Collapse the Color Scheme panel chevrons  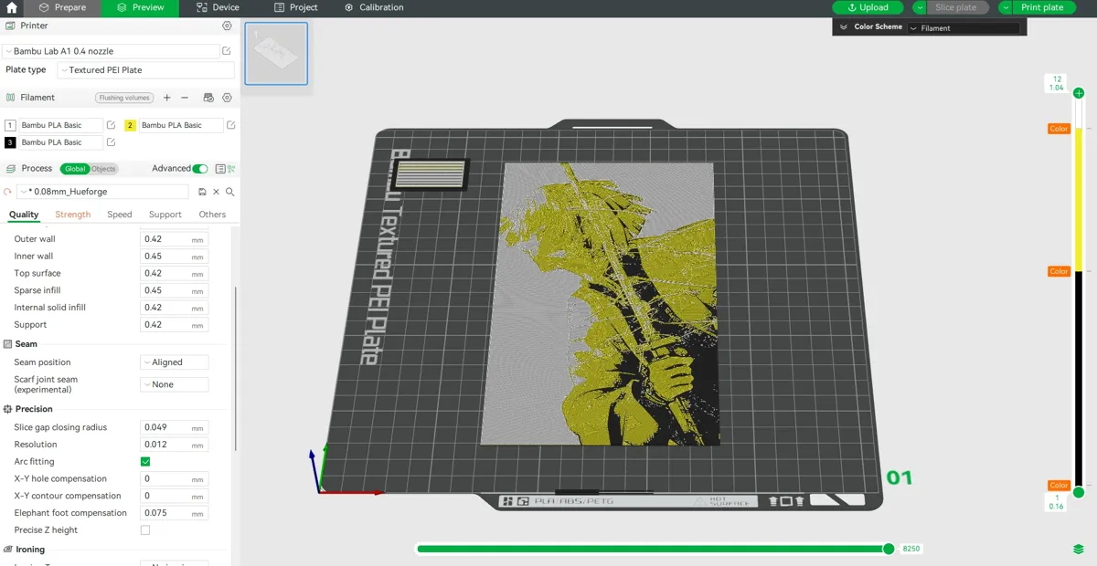pos(844,27)
